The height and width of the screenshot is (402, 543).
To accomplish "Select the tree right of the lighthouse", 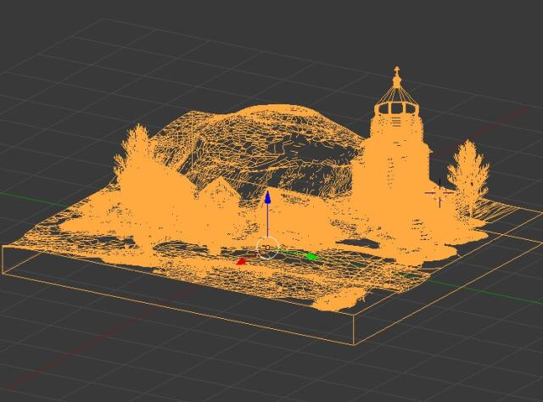I will pyautogui.click(x=467, y=174).
